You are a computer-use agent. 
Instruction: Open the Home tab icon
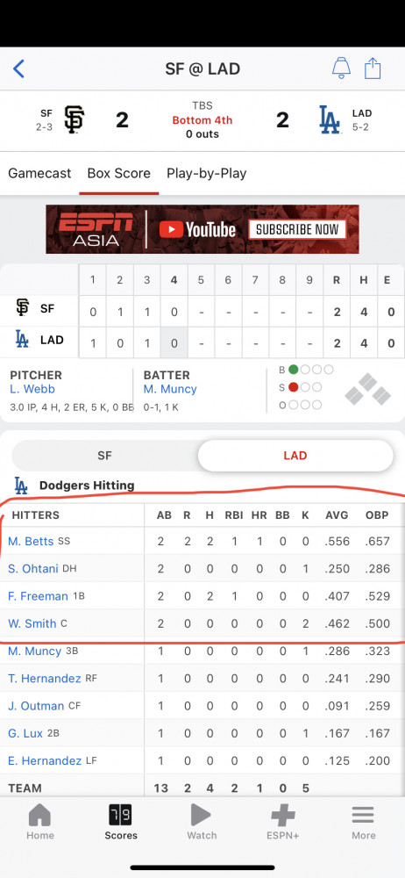tap(40, 816)
